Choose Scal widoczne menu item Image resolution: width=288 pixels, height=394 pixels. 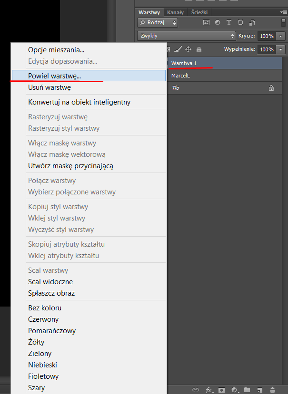click(x=89, y=282)
